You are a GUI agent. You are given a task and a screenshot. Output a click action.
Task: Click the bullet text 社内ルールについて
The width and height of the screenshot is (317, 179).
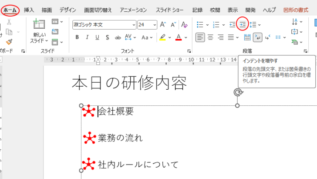(138, 165)
